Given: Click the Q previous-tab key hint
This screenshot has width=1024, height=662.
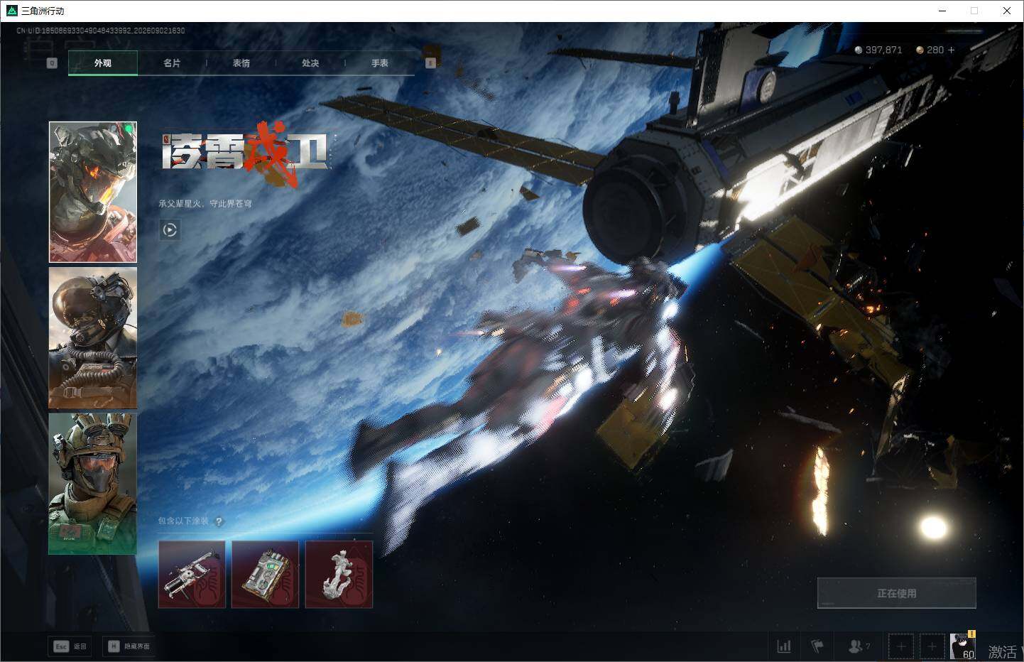Looking at the screenshot, I should pyautogui.click(x=52, y=63).
